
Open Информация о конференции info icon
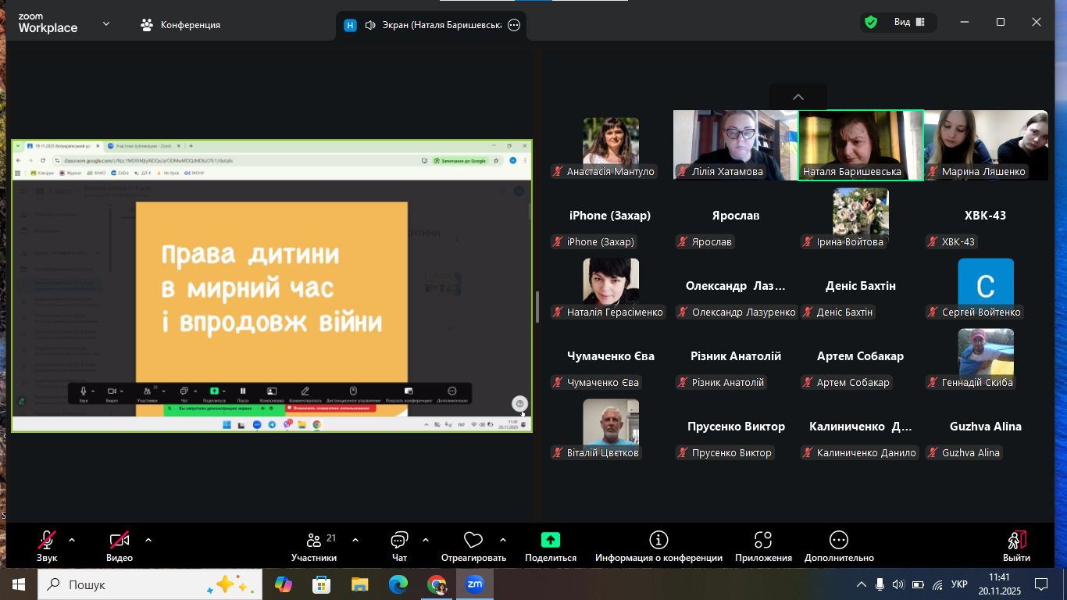pos(658,546)
